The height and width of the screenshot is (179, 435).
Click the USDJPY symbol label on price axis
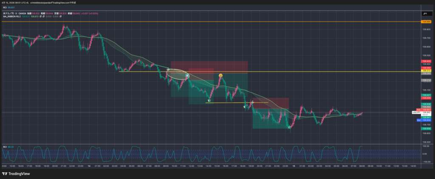(x=416, y=112)
